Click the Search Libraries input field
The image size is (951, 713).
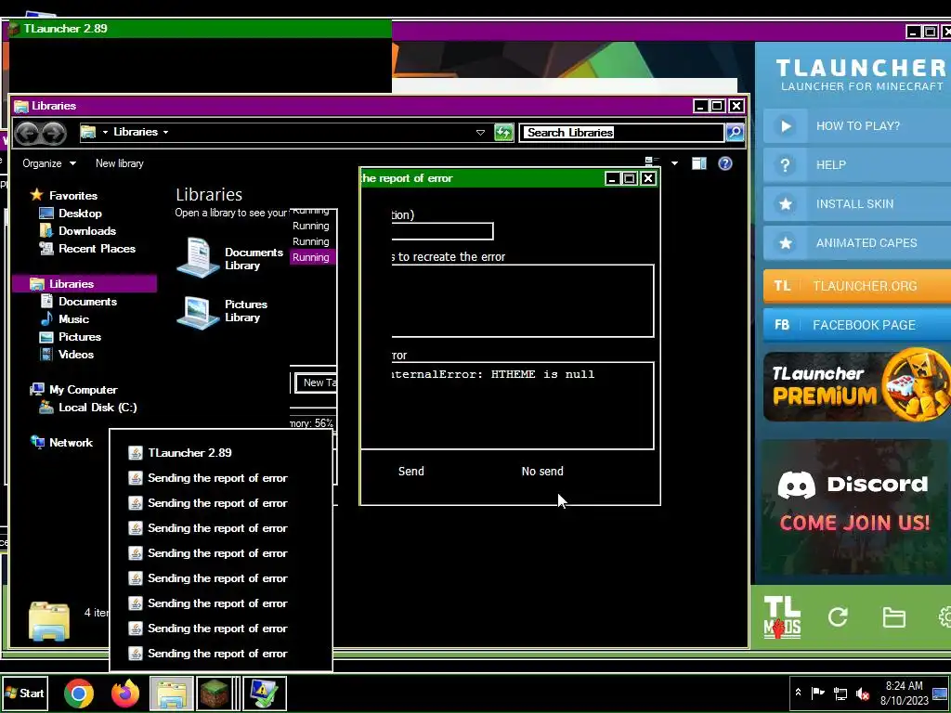[621, 132]
